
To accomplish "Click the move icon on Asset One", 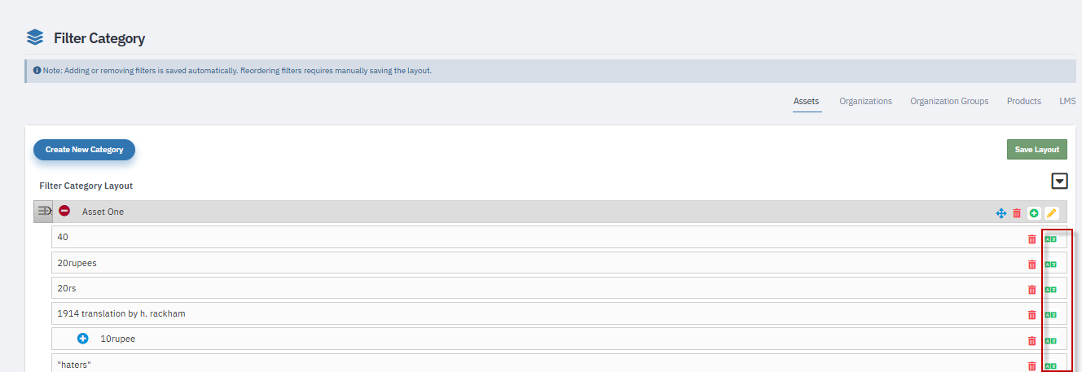I will pos(1001,213).
